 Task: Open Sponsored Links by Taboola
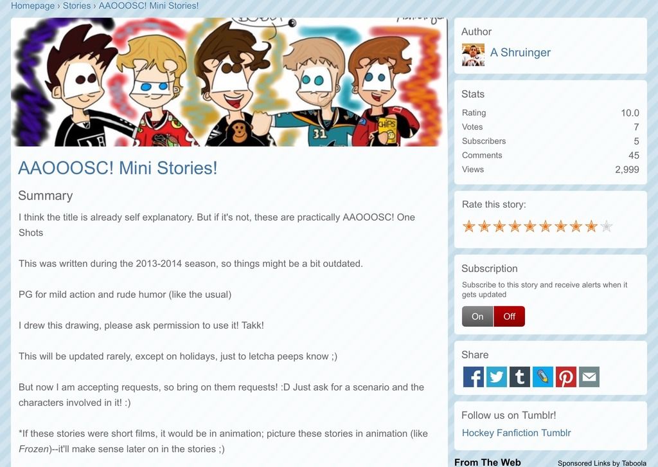click(x=601, y=462)
